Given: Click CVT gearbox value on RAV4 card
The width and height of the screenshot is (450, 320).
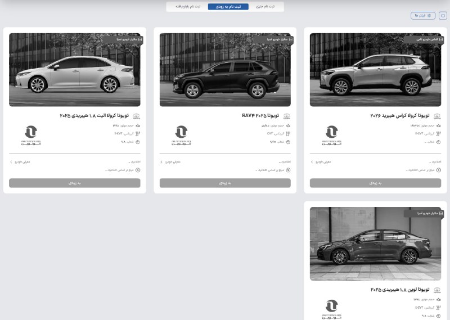Looking at the screenshot, I should click(x=270, y=134).
